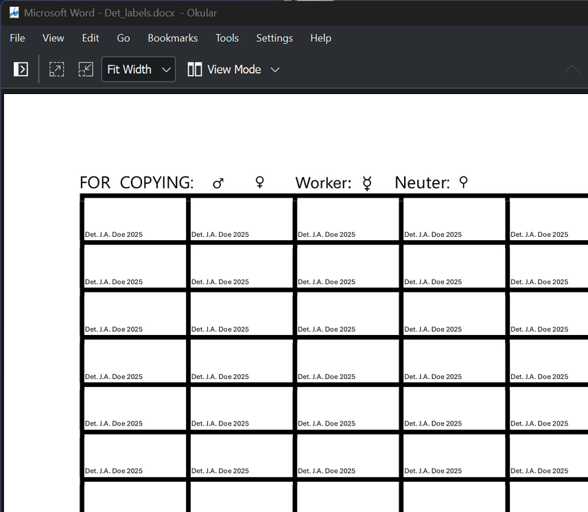
Task: Open the Settings menu
Action: point(274,38)
